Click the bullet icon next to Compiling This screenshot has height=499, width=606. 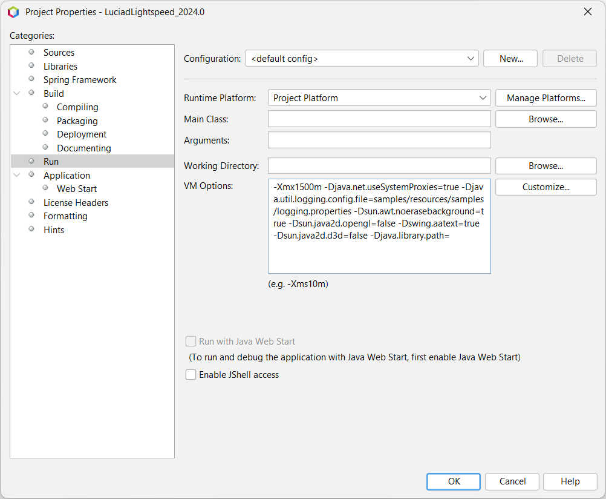point(45,106)
